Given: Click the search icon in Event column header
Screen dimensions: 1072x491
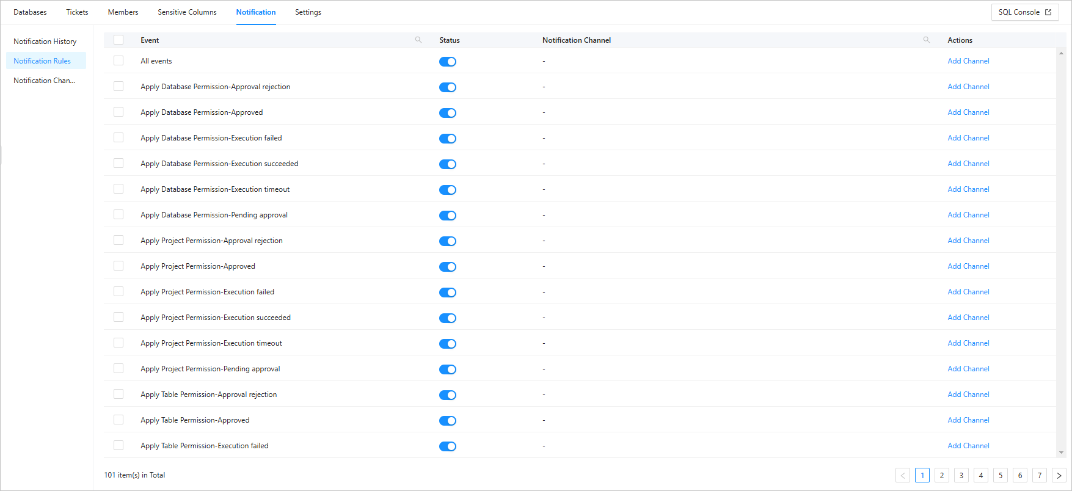Looking at the screenshot, I should (418, 40).
